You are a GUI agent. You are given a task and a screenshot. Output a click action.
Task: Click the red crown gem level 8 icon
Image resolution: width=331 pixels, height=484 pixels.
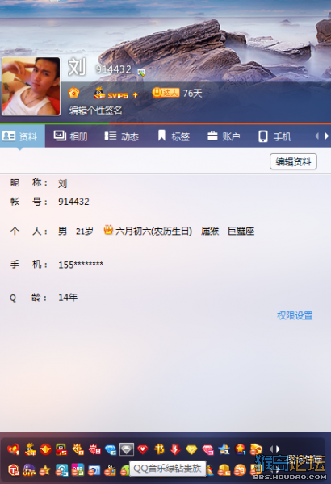[x=94, y=449]
